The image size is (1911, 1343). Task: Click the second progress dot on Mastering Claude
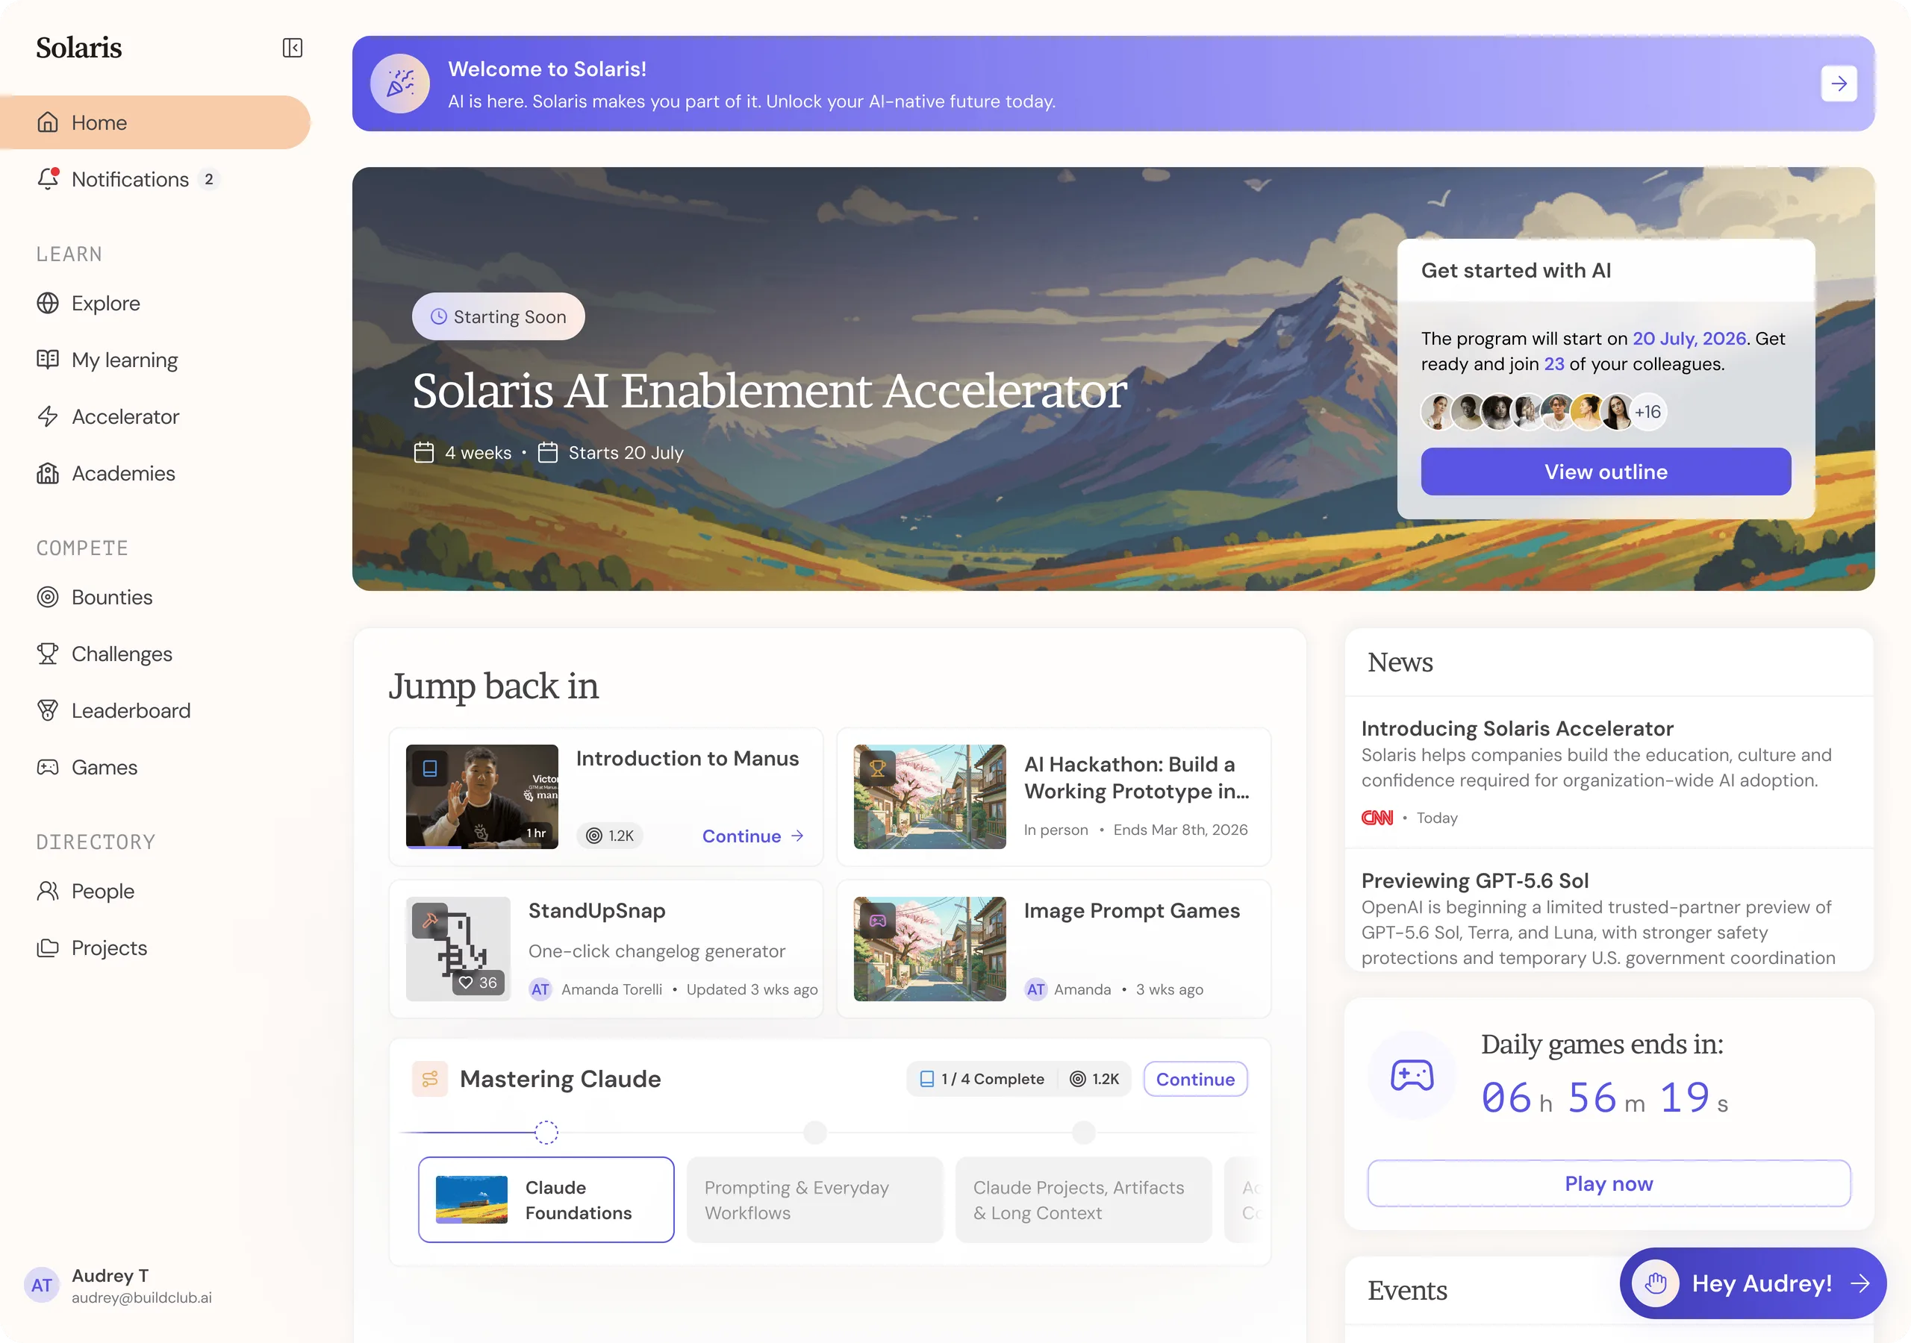coord(815,1132)
